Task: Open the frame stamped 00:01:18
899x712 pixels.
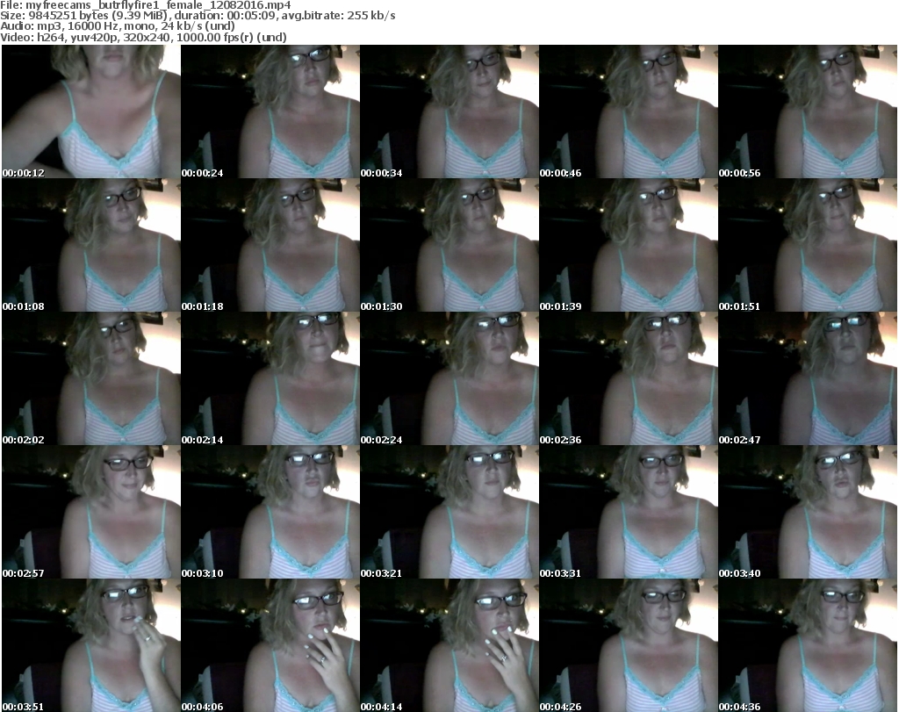Action: pos(270,245)
